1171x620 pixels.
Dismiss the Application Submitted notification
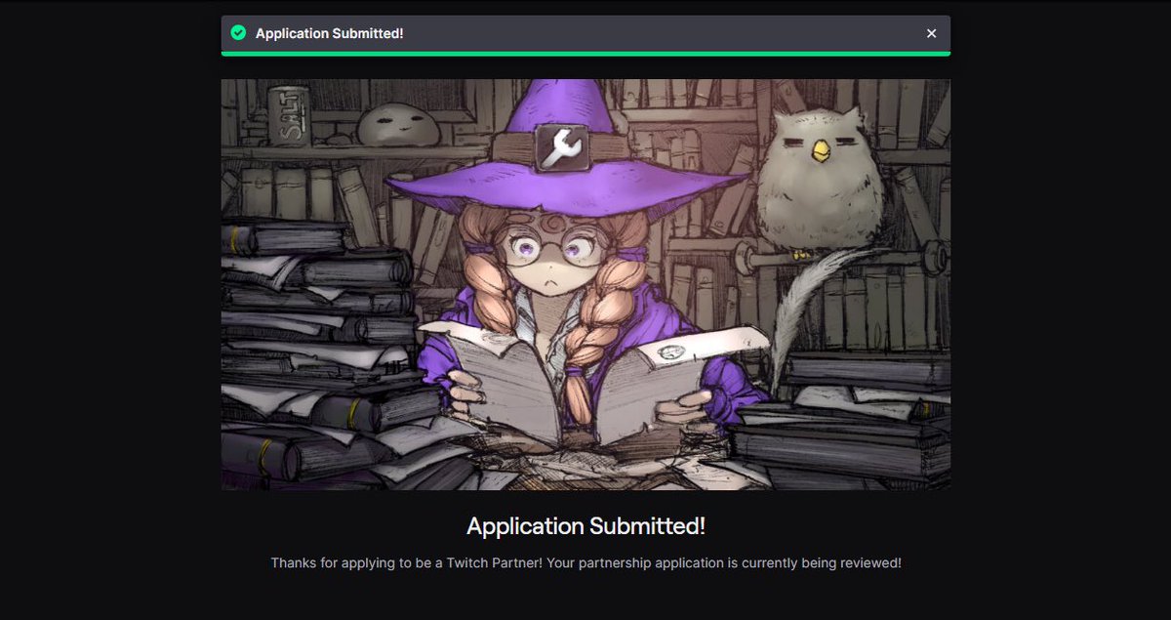coord(931,33)
